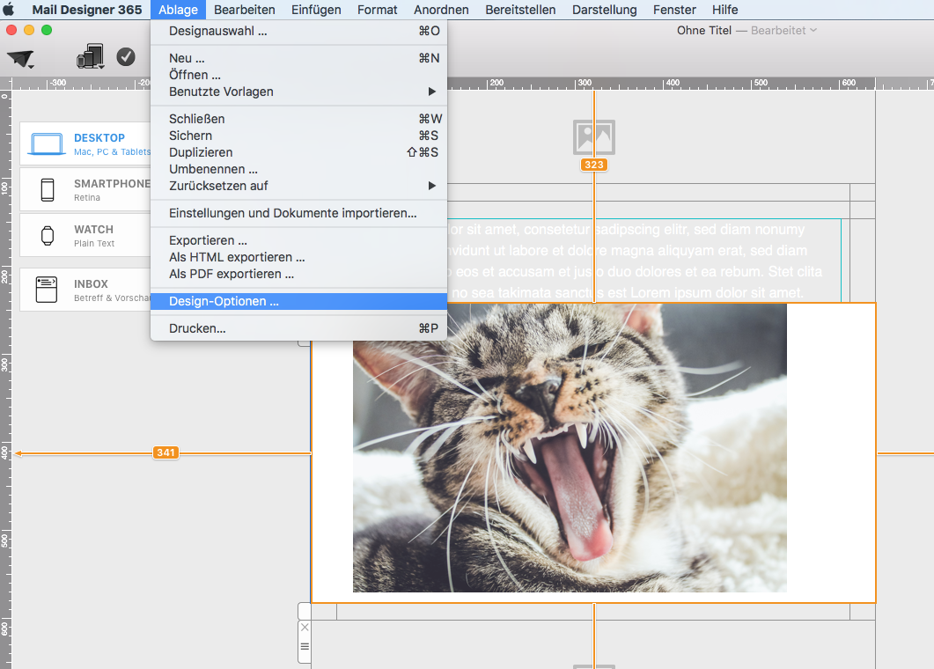Select the Inbox preview icon

pos(47,290)
